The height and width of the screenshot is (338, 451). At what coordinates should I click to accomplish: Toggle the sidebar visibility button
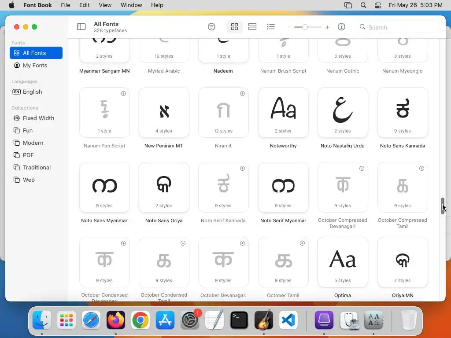click(x=81, y=27)
